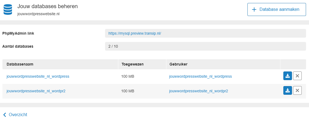Download backup of jouwwordpresswebsite_nl_wordpress database
The width and height of the screenshot is (309, 121).
(287, 76)
